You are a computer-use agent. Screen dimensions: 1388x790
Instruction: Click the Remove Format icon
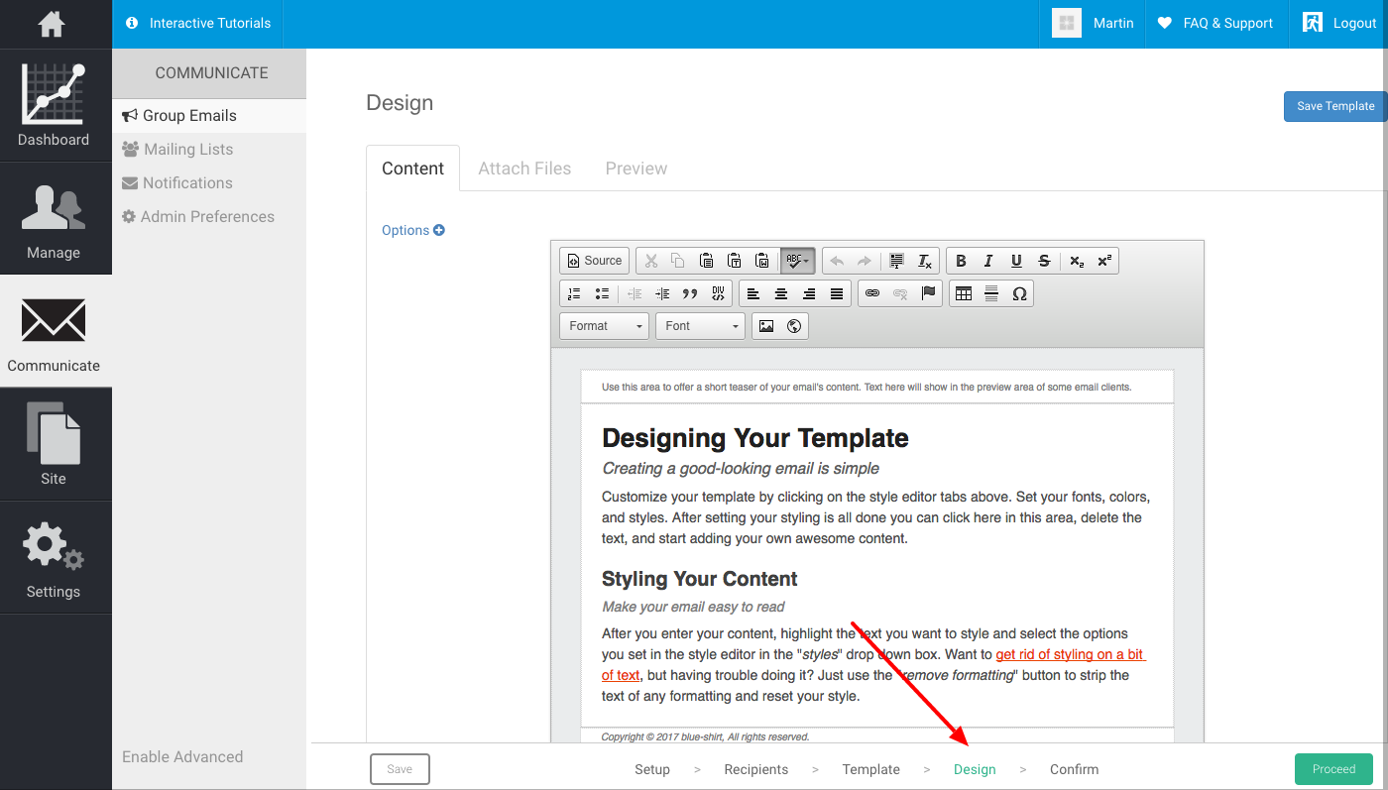(924, 261)
